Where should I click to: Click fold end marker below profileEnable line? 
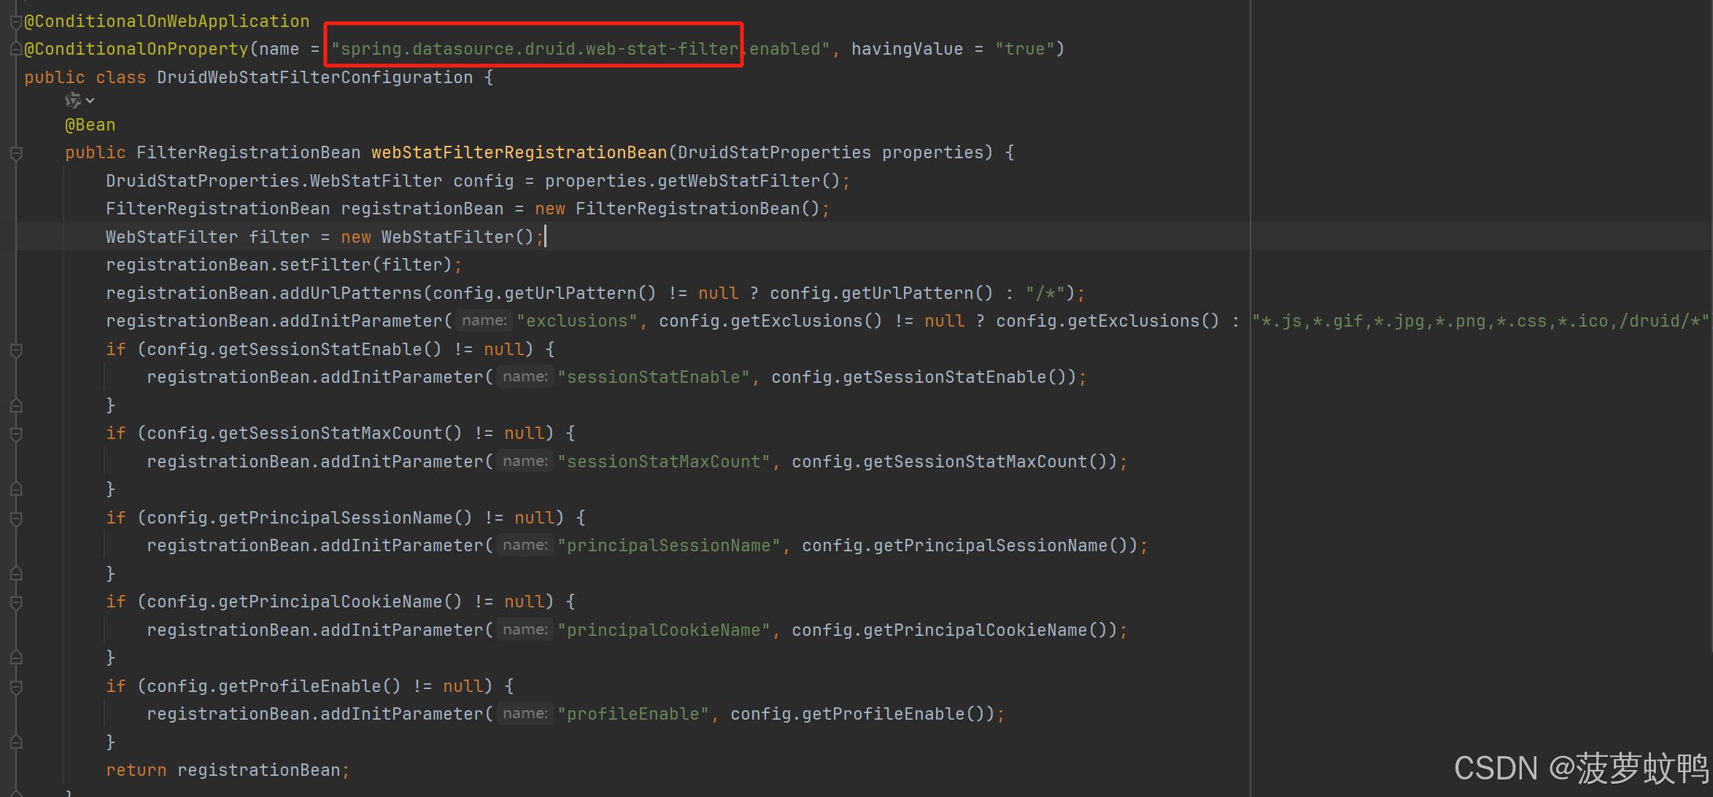tap(16, 742)
